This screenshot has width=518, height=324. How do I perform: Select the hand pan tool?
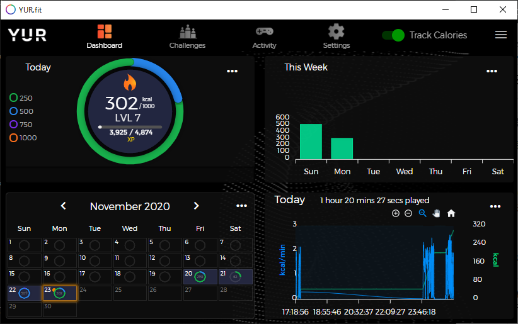437,213
